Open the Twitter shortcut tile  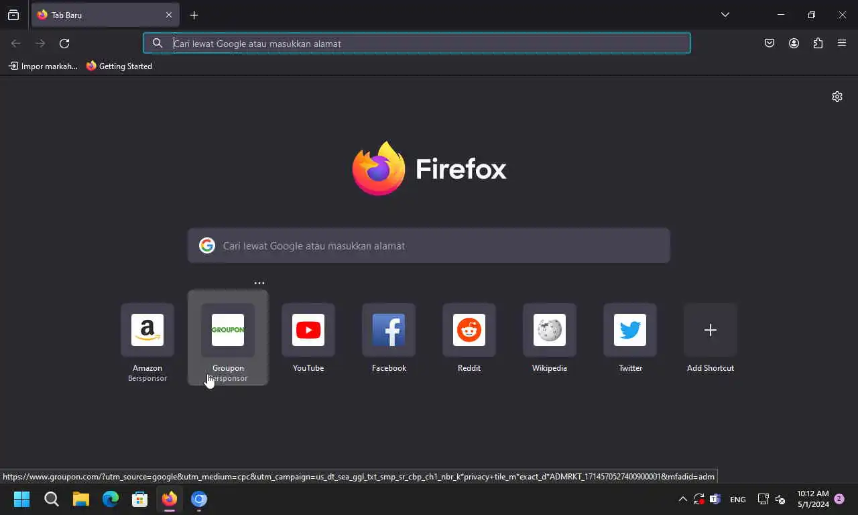click(630, 330)
